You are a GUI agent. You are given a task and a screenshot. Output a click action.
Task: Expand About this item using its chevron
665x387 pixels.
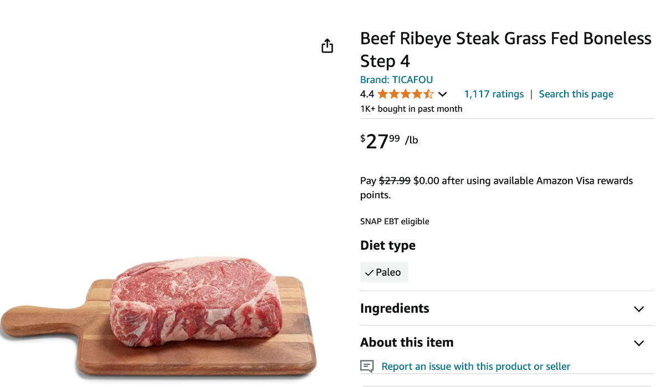[639, 343]
